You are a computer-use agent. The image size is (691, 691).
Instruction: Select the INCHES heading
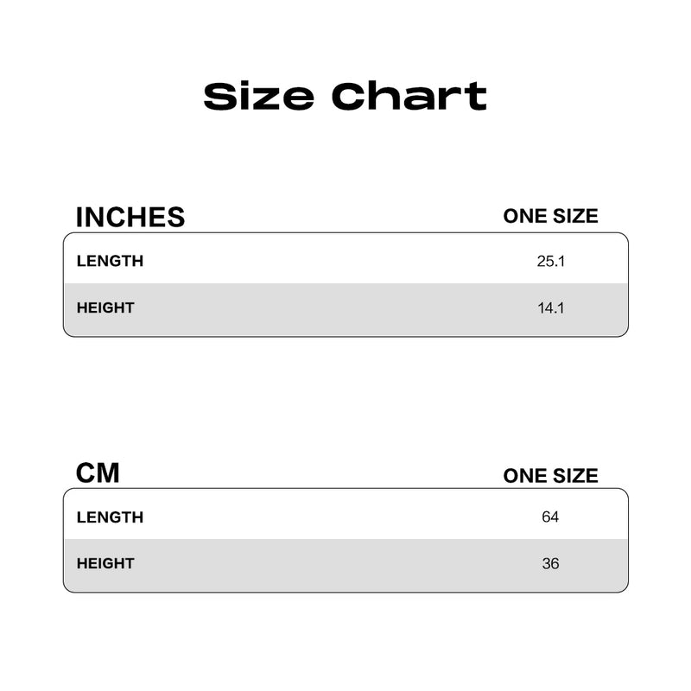[130, 218]
